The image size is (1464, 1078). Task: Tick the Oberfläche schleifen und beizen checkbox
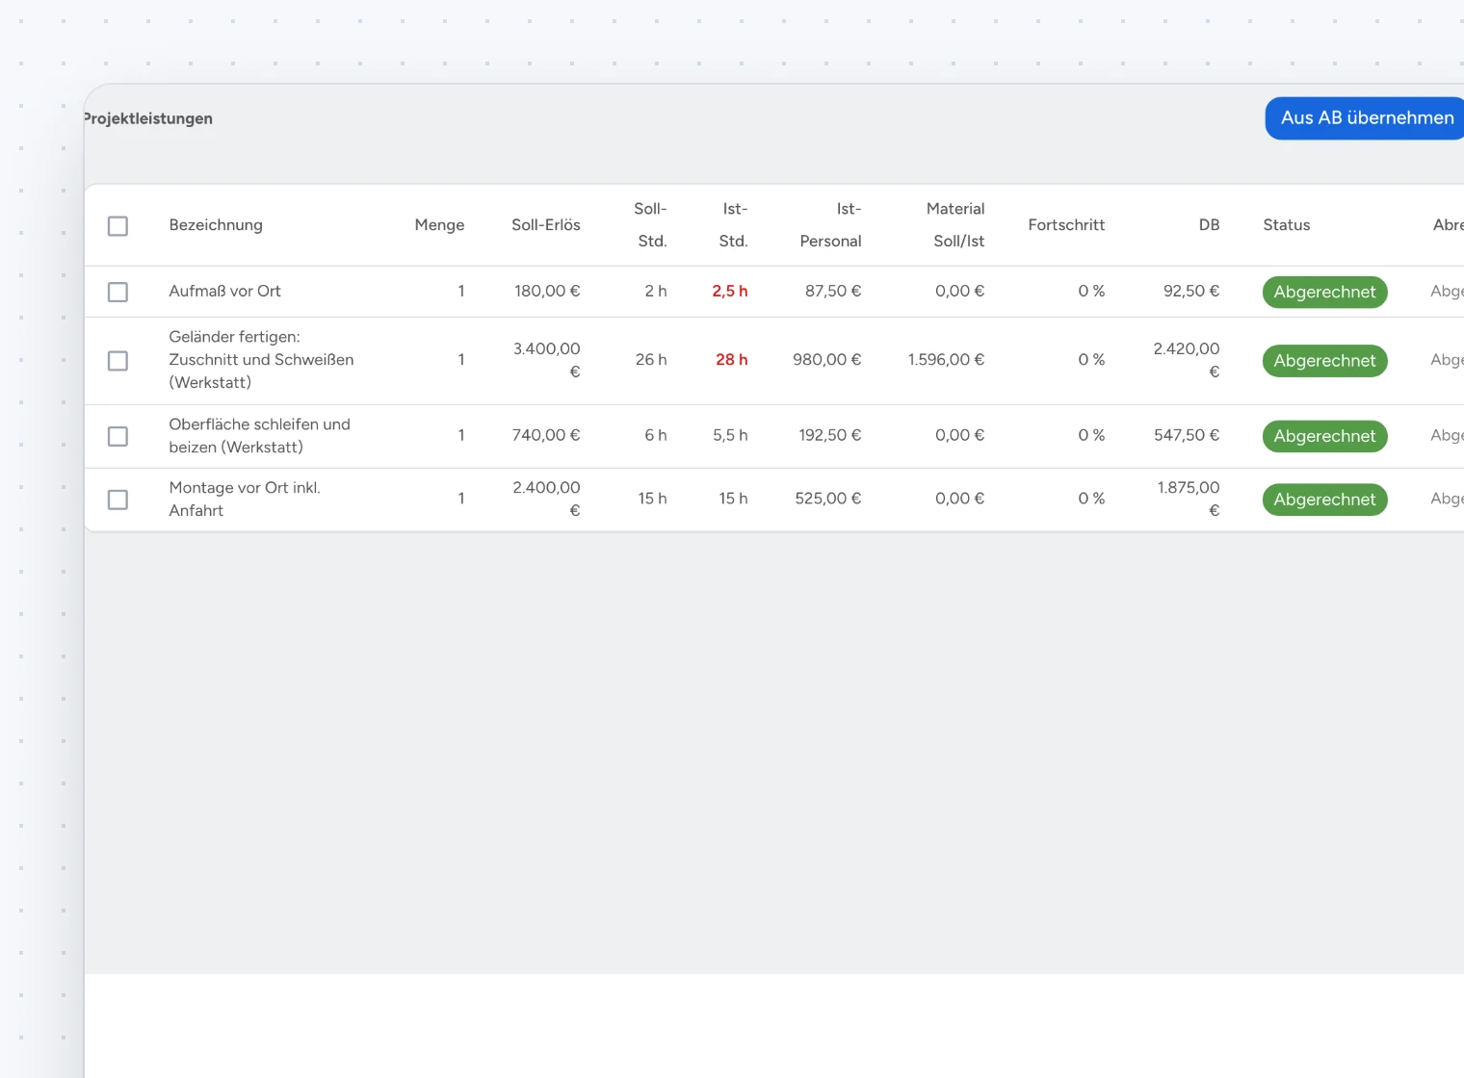click(x=118, y=437)
